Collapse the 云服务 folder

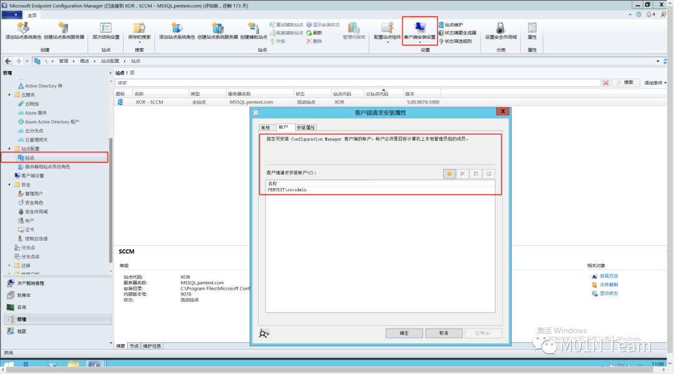click(9, 95)
